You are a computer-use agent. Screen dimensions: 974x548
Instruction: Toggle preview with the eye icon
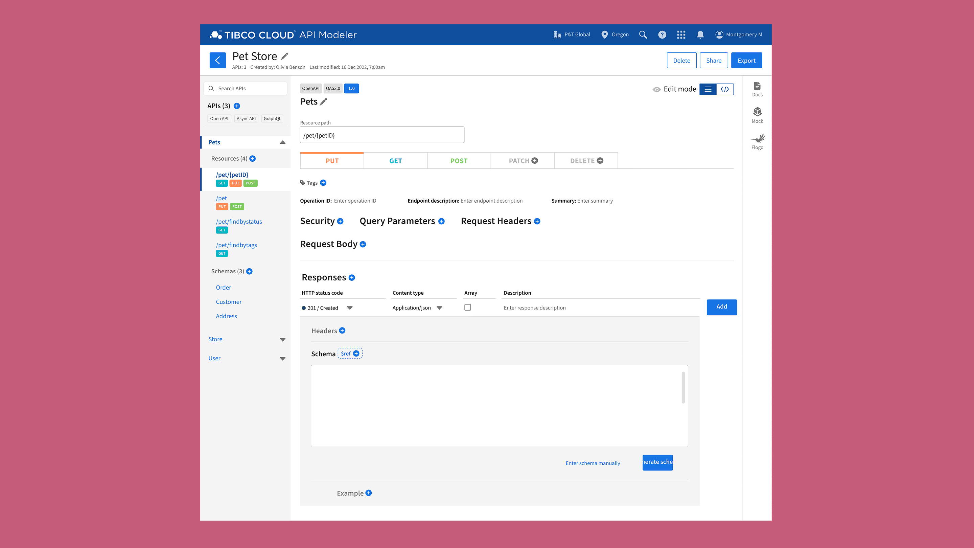coord(656,89)
